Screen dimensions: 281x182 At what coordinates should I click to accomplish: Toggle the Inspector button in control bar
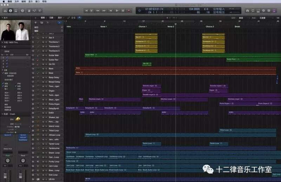[11, 11]
